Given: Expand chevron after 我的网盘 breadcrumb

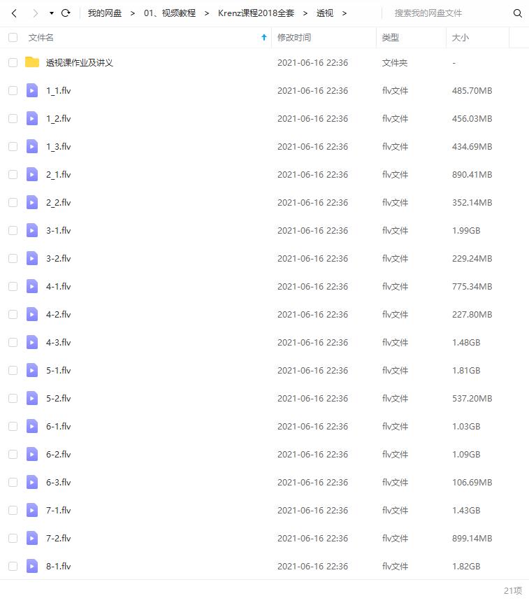Looking at the screenshot, I should pos(133,13).
